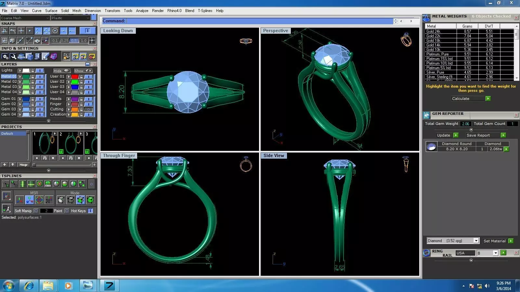Image resolution: width=520 pixels, height=292 pixels.
Task: Open the notes with pencil icon
Action: pos(45,56)
